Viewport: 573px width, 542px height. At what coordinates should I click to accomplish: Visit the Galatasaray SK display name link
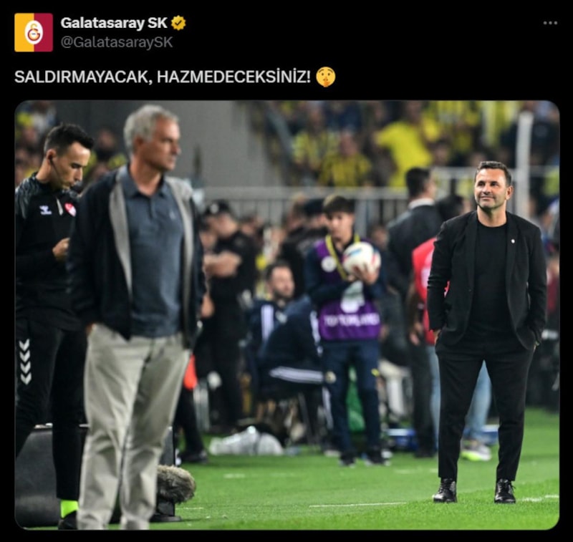114,23
